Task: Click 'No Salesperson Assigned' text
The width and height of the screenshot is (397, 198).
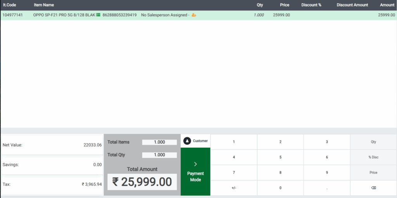Action: (x=164, y=15)
